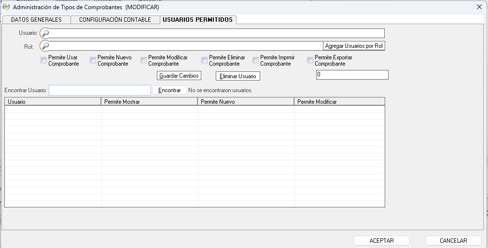The height and width of the screenshot is (248, 488).
Task: Click the Guardar Cambios button
Action: click(x=179, y=76)
